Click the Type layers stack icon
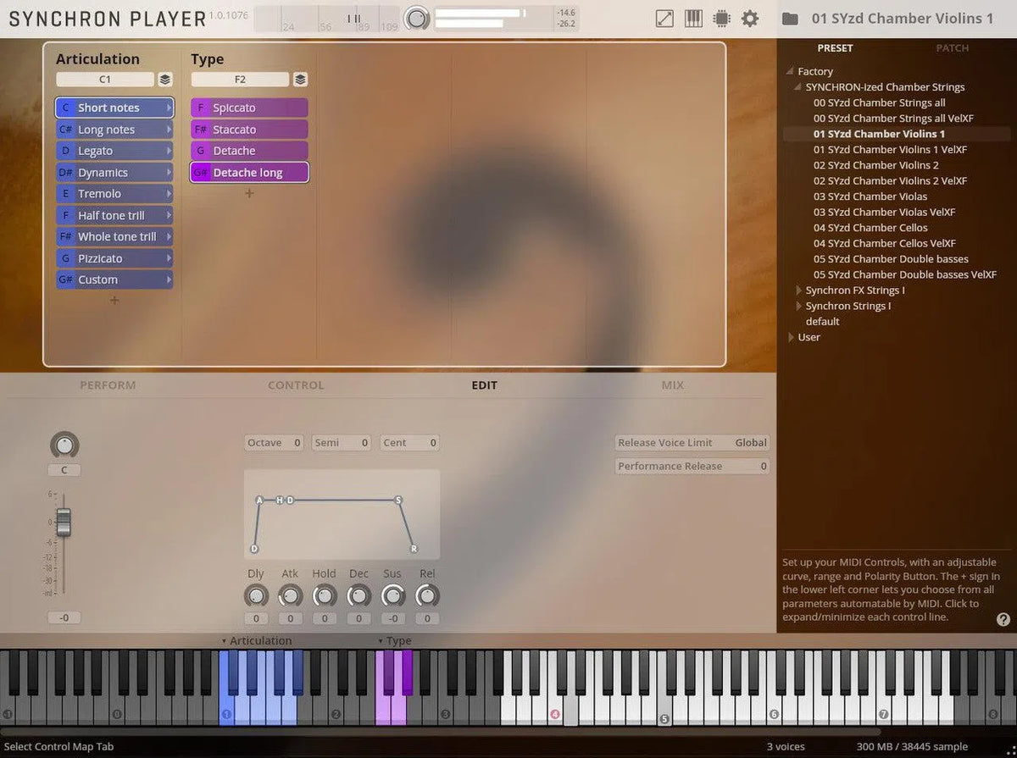The height and width of the screenshot is (758, 1017). (x=300, y=80)
